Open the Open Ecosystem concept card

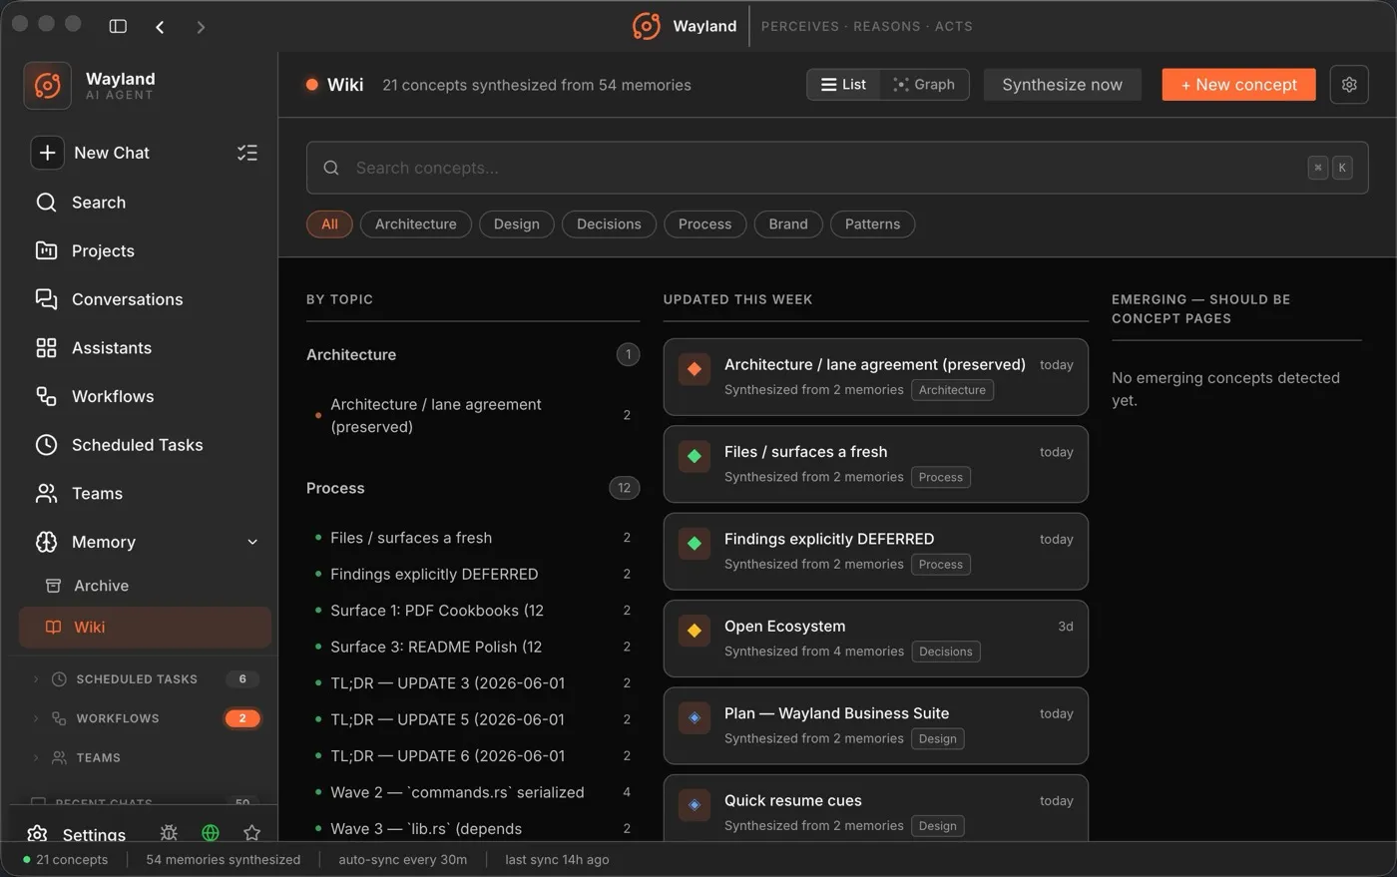(875, 639)
